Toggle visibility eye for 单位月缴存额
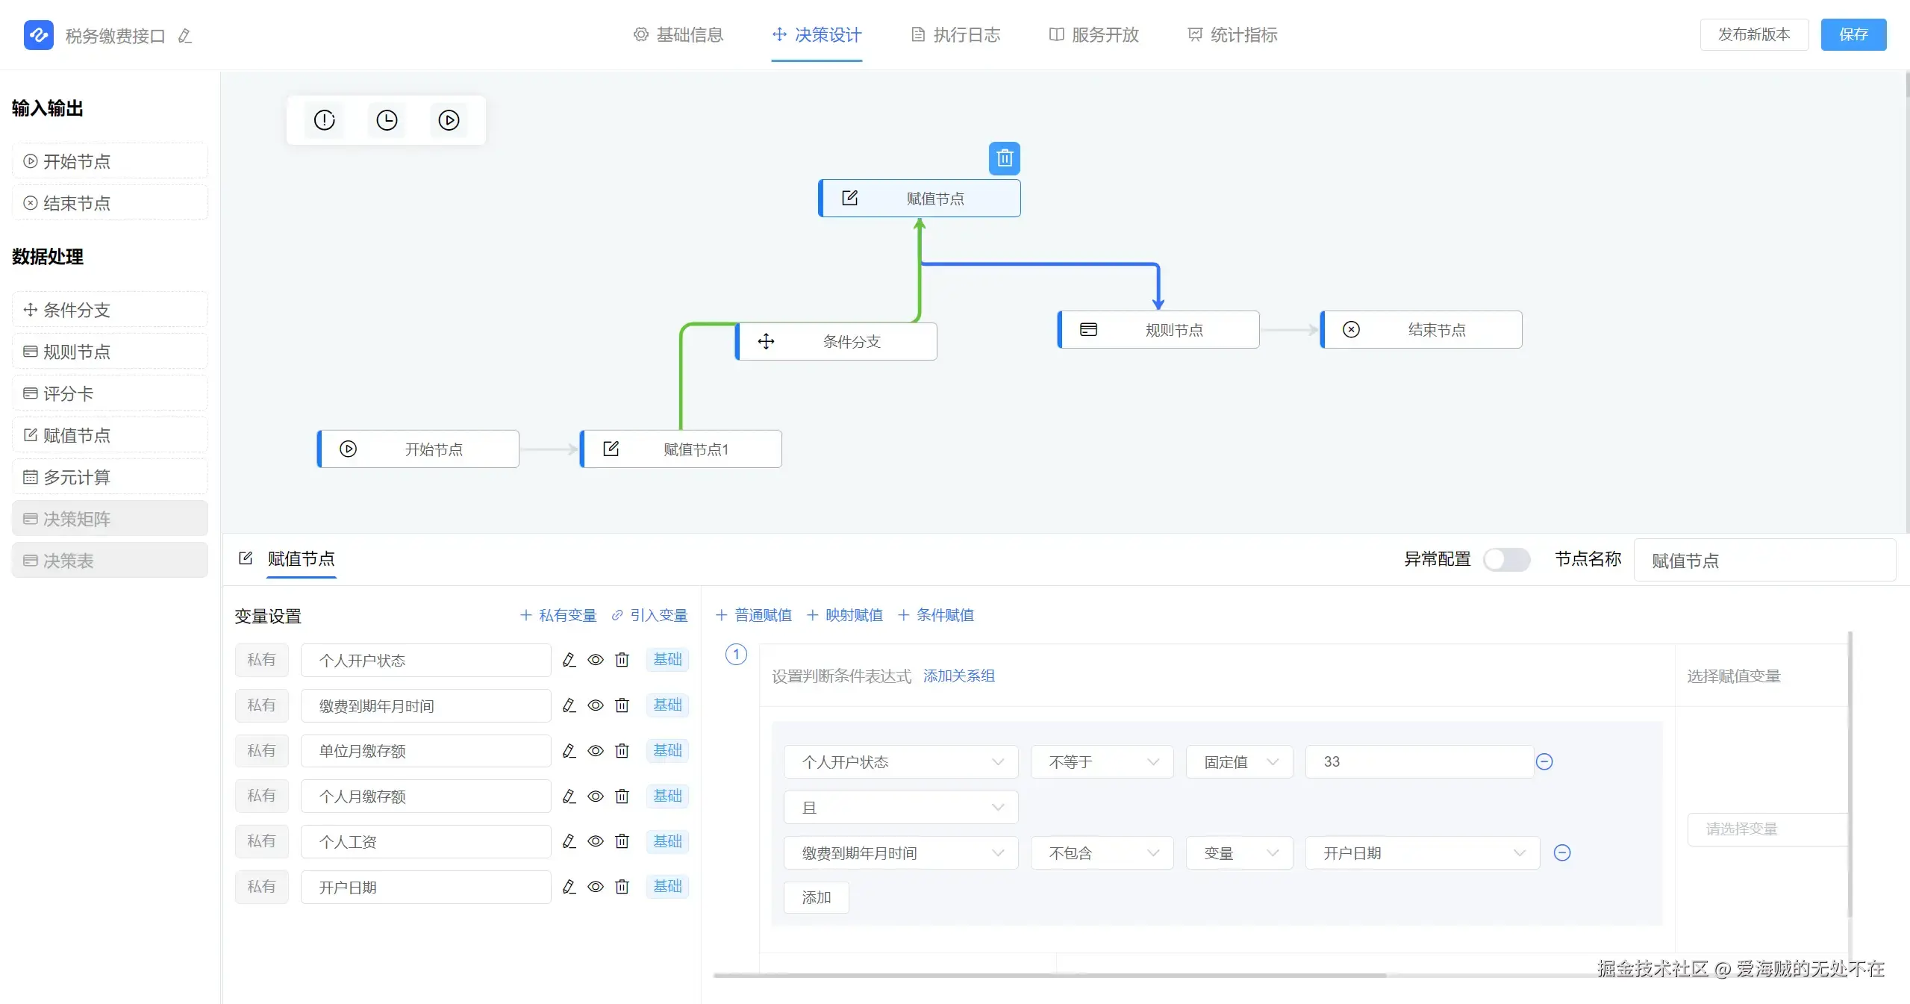This screenshot has height=1004, width=1910. pyautogui.click(x=595, y=751)
